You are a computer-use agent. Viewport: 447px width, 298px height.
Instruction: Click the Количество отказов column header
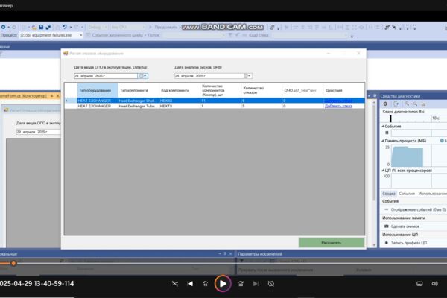261,90
